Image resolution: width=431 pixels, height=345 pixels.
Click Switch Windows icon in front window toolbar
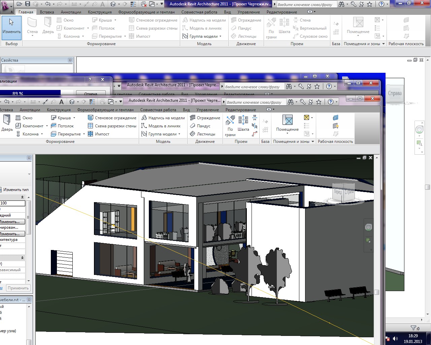(x=111, y=102)
